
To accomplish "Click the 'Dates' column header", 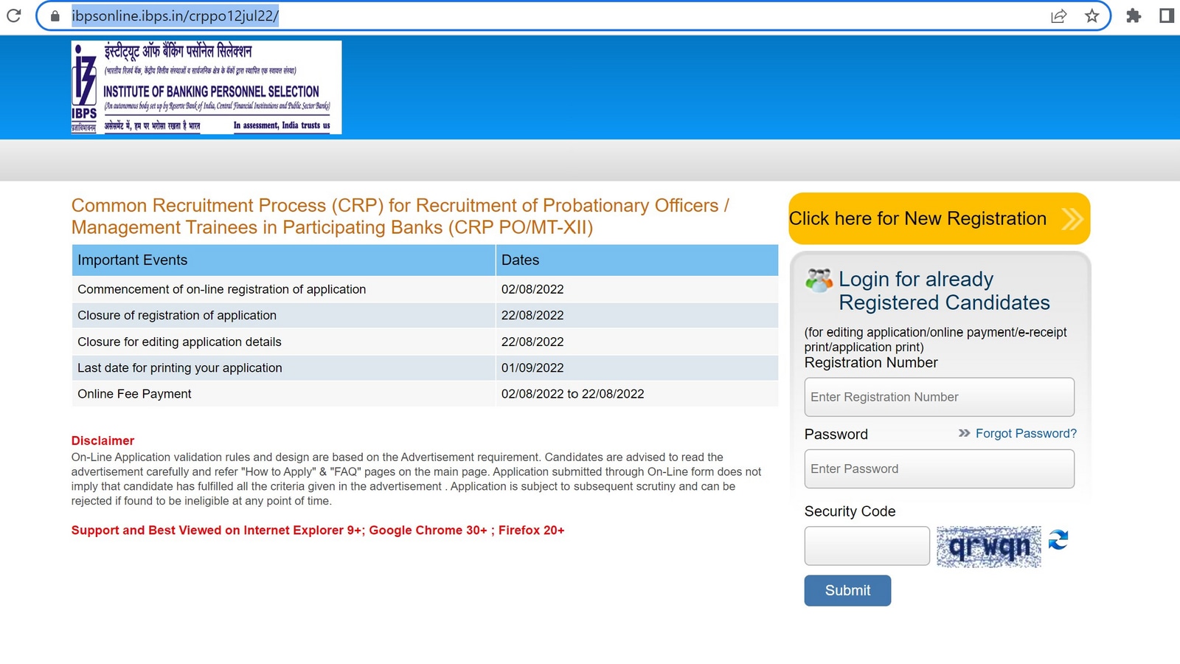I will pyautogui.click(x=637, y=260).
